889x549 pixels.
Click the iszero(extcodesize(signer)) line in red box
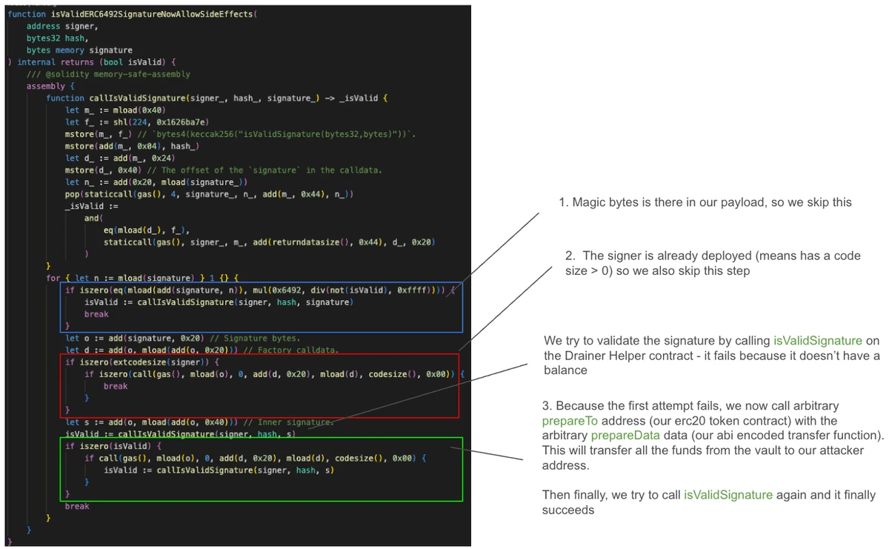(142, 362)
